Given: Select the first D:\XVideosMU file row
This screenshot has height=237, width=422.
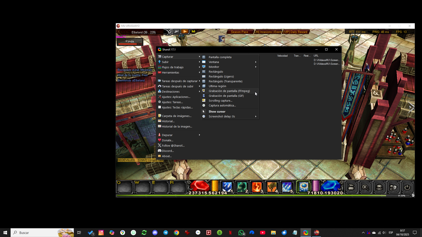Looking at the screenshot, I should click(x=327, y=60).
